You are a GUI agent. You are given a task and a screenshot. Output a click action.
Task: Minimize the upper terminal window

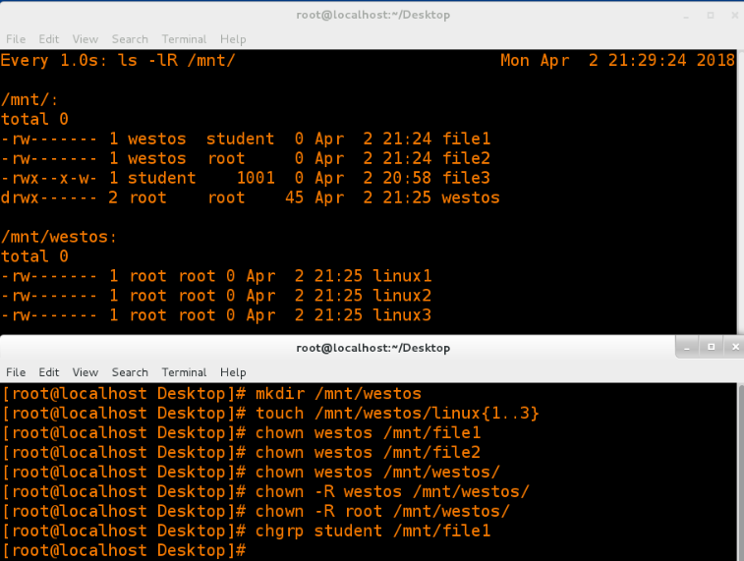click(x=687, y=16)
